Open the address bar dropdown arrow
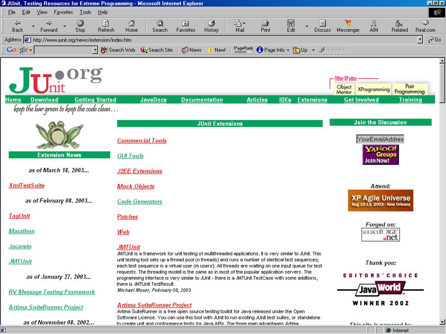The image size is (446, 334). (x=420, y=40)
